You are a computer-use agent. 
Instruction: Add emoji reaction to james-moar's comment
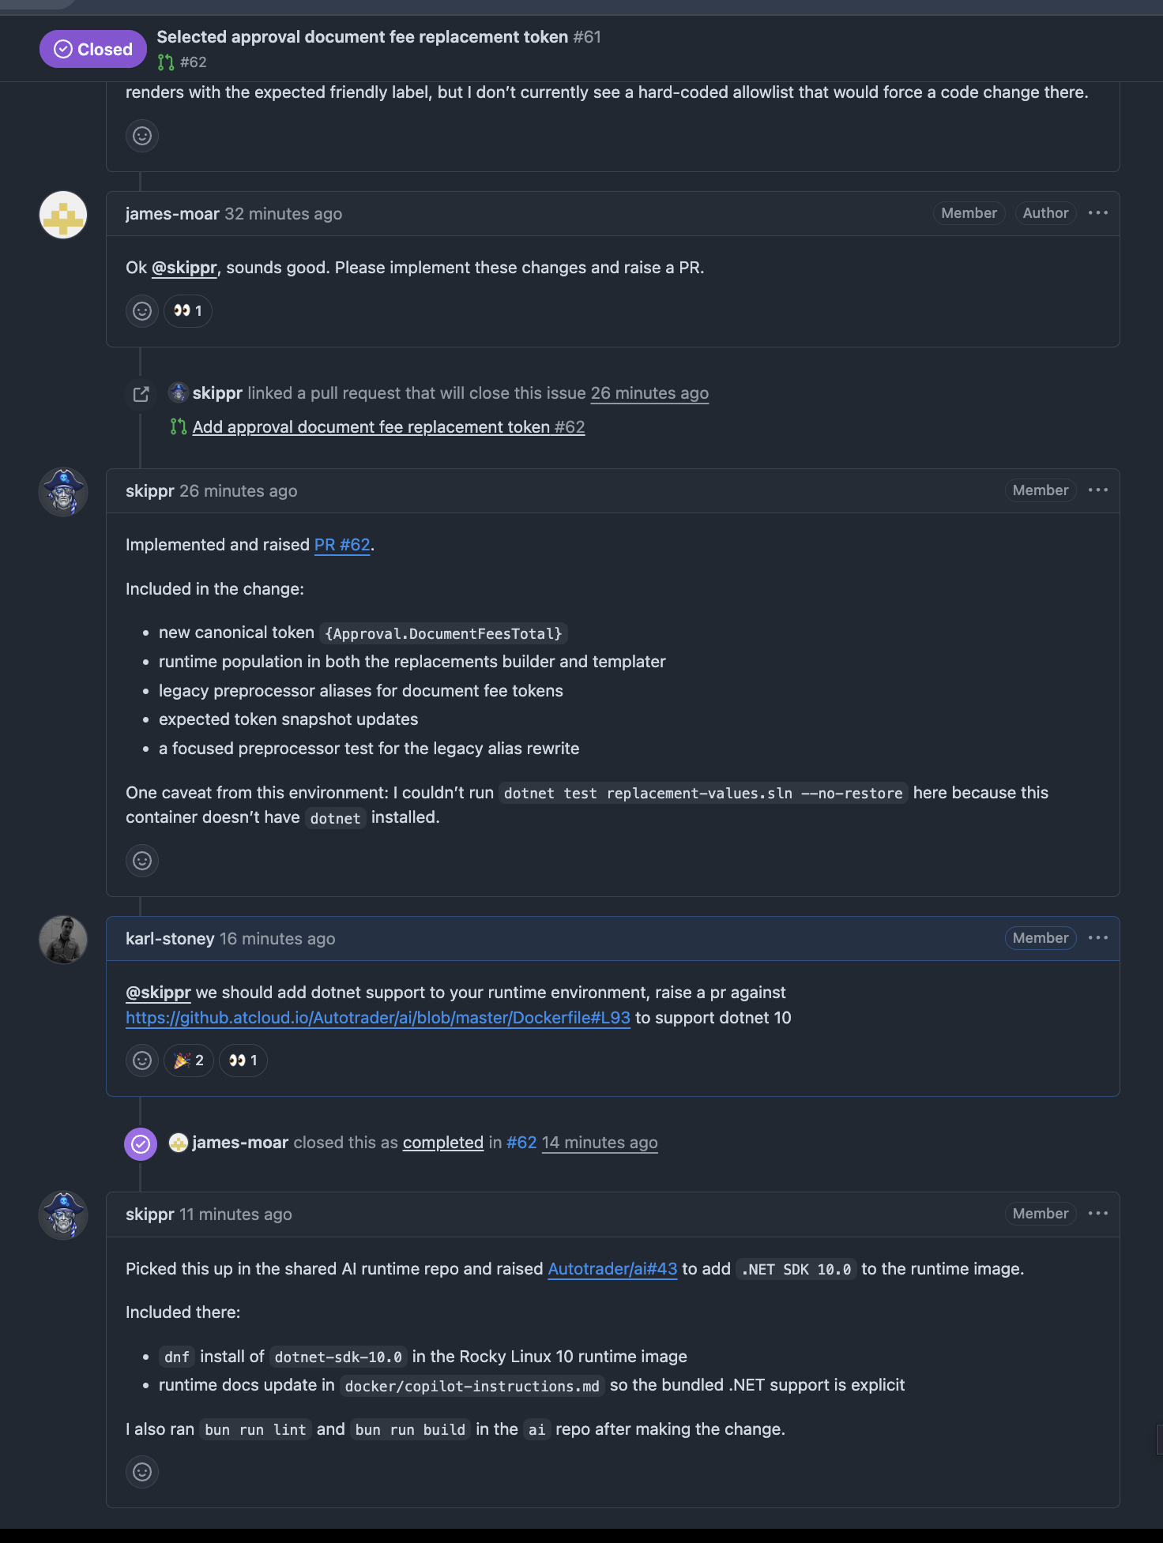pyautogui.click(x=142, y=311)
